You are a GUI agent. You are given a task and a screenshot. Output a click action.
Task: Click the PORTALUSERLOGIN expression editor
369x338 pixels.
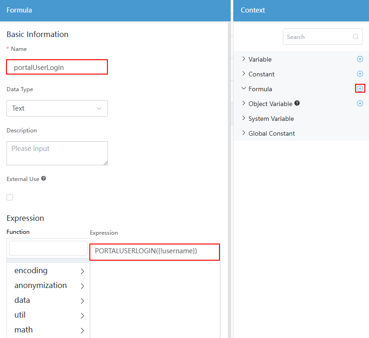tap(155, 252)
